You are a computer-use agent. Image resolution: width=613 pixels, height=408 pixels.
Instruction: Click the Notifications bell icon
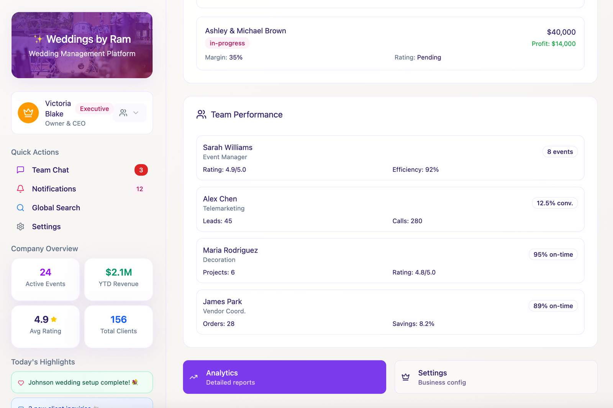(21, 189)
